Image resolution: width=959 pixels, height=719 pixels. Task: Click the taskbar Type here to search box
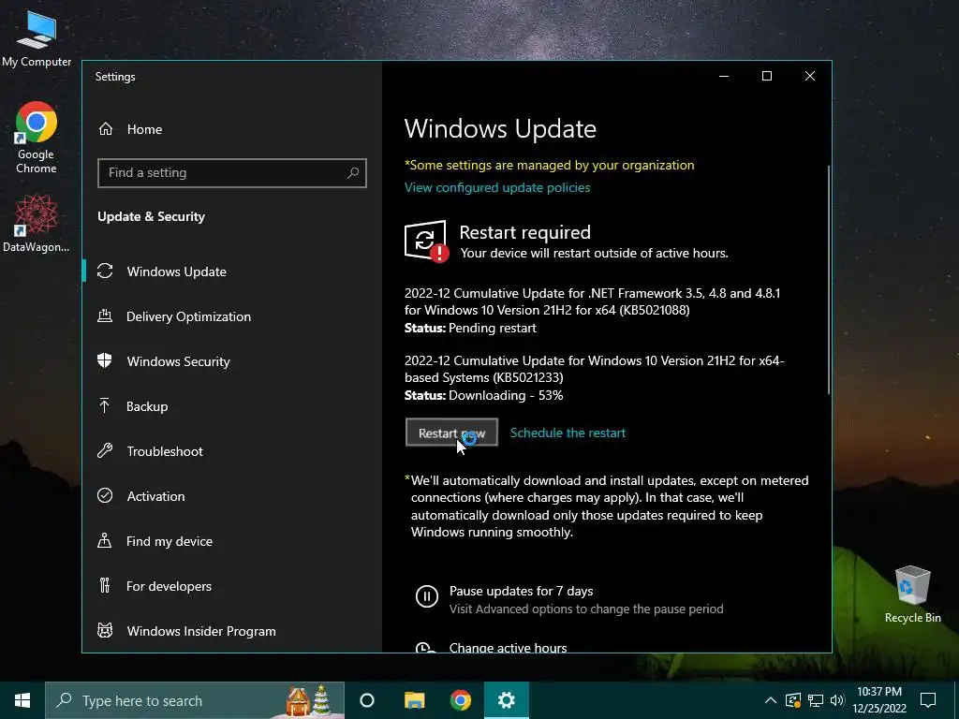pos(195,700)
